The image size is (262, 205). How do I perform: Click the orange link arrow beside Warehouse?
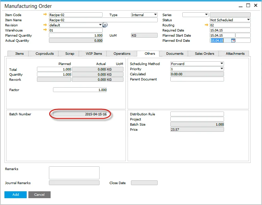click(x=45, y=30)
